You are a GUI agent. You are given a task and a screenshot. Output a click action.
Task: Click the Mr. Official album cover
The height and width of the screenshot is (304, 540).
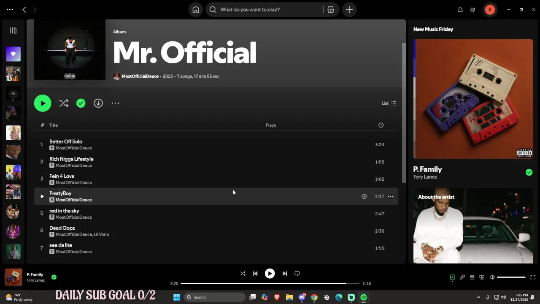point(70,49)
